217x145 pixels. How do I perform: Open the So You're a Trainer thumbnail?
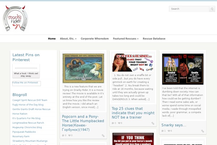coord(133,63)
